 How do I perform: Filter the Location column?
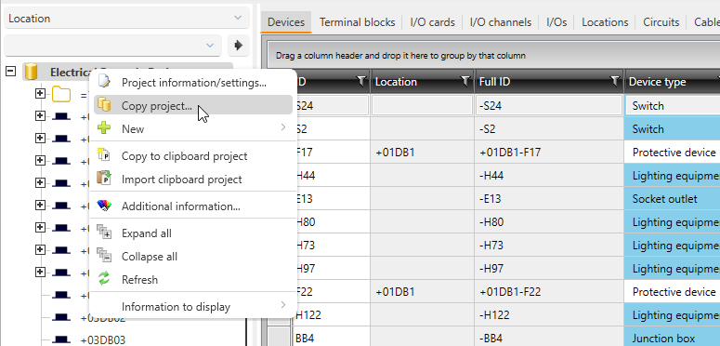465,82
